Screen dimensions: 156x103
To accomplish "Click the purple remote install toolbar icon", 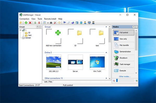I will [73, 23].
